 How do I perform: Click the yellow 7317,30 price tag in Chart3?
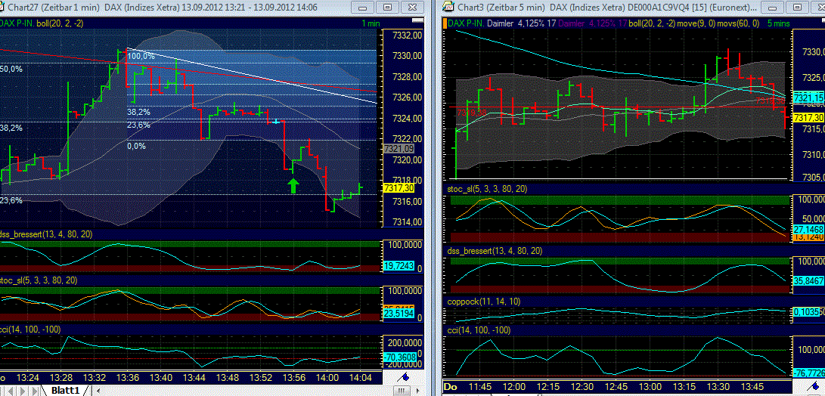pos(808,118)
